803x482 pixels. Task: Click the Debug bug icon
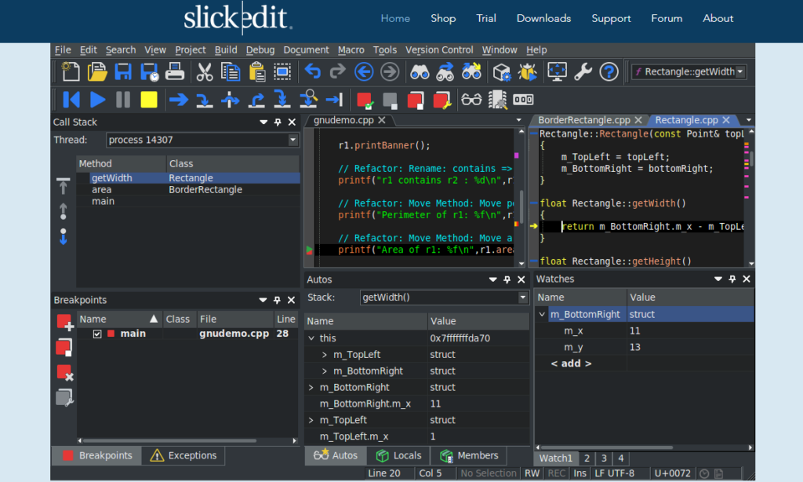coord(527,71)
